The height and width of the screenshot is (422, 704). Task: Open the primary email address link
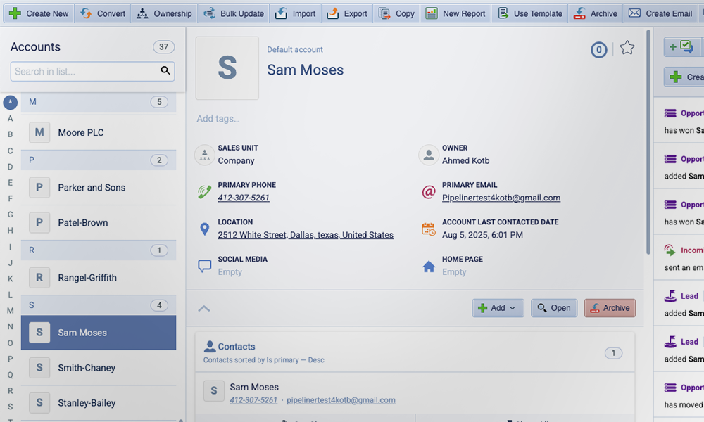(501, 198)
